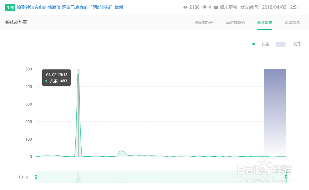Click the right range slider handle
The image size is (309, 190).
pyautogui.click(x=286, y=177)
